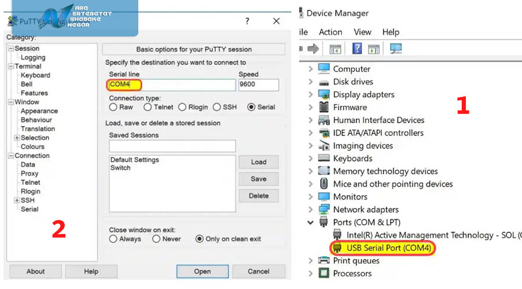Click the Speed field showing 9600

point(259,84)
